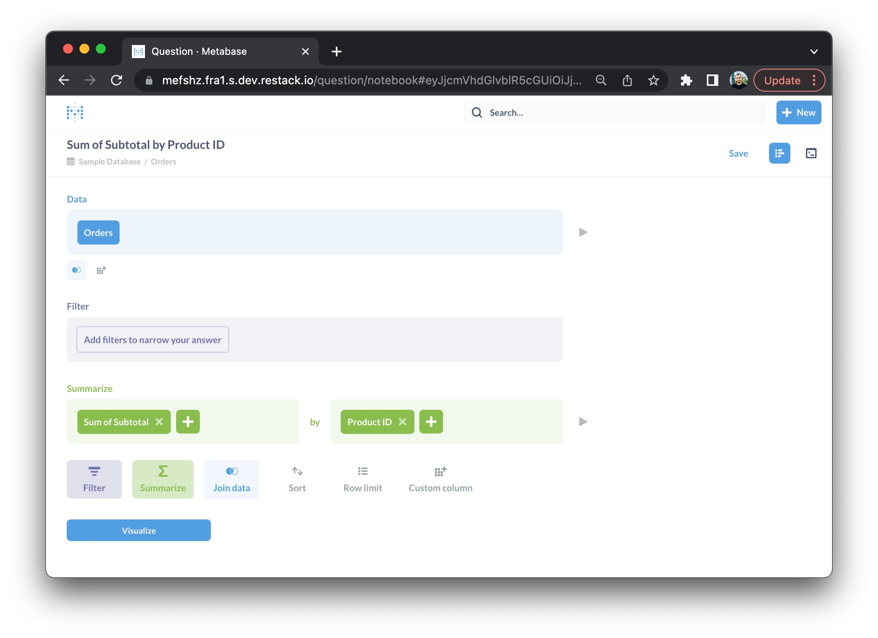Add another grouping beside Product ID
This screenshot has width=878, height=638.
431,422
